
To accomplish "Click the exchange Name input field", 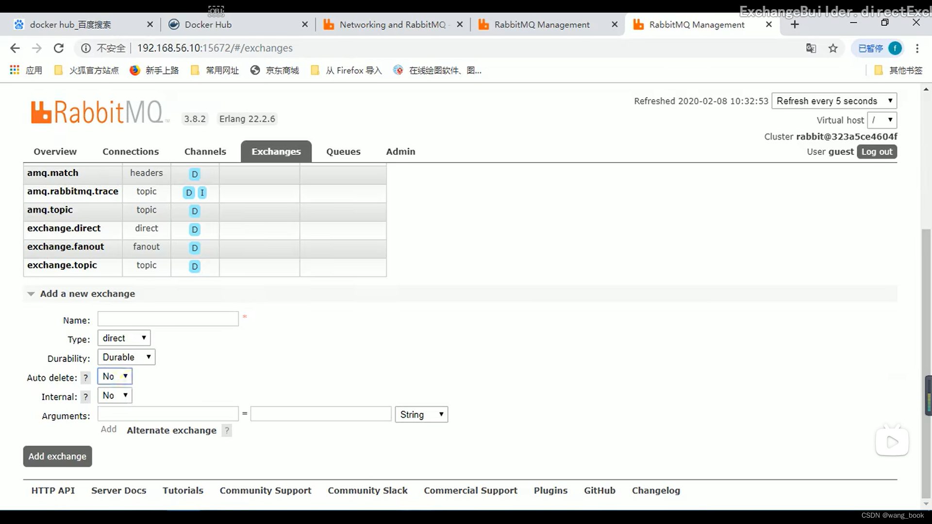I will (x=168, y=319).
